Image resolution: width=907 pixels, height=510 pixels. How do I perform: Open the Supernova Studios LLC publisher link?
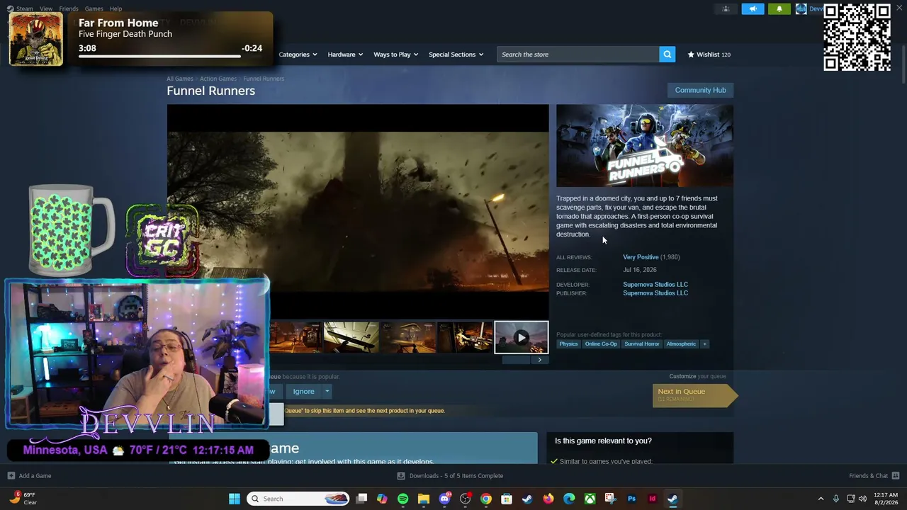[x=655, y=293]
